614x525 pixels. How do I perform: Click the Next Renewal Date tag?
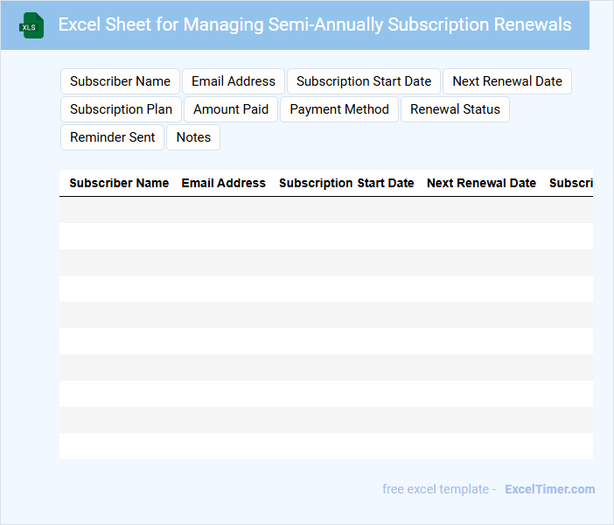coord(507,81)
